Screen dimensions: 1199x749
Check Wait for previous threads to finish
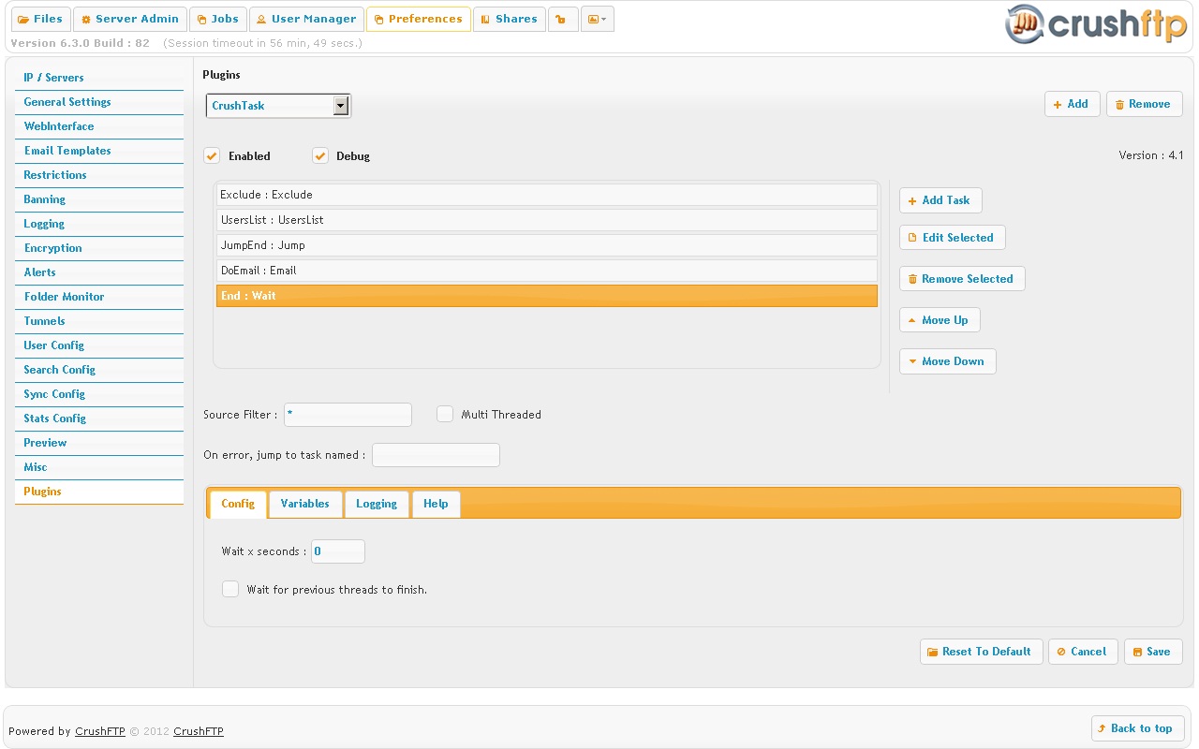230,589
